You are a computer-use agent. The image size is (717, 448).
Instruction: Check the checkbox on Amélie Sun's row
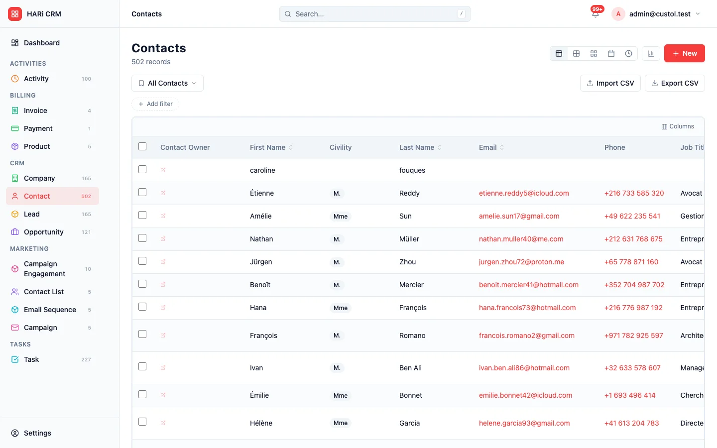click(x=142, y=215)
